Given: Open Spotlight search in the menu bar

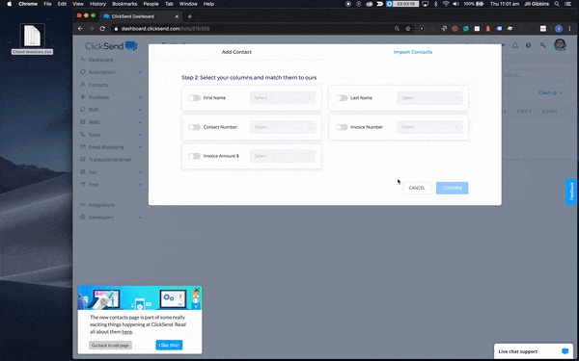Looking at the screenshot, I should pos(557,4).
